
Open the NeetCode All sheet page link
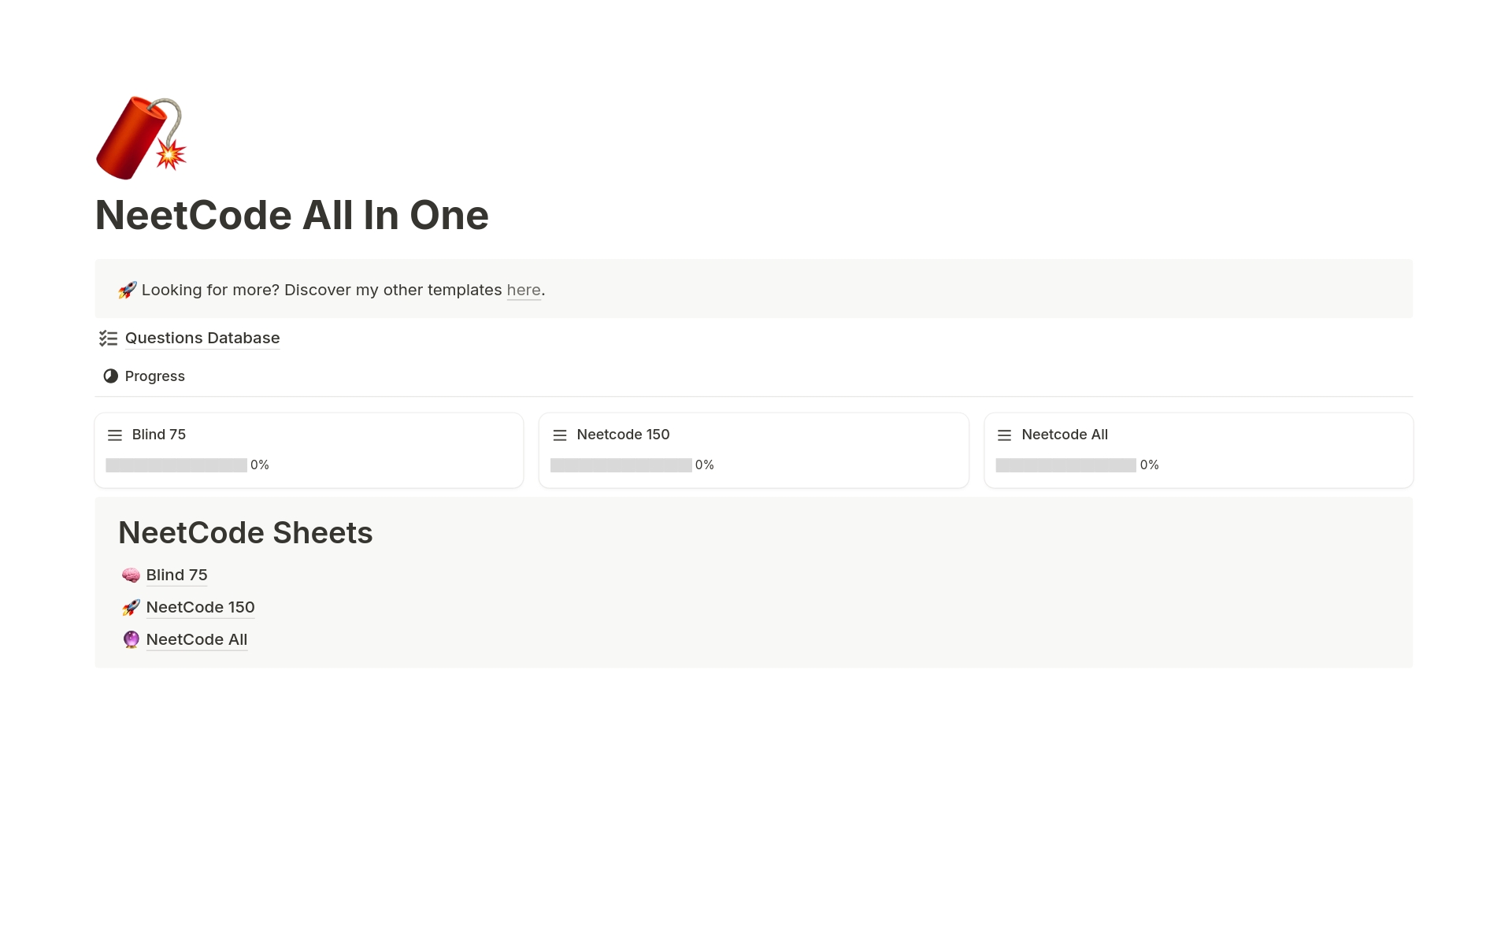tap(197, 640)
